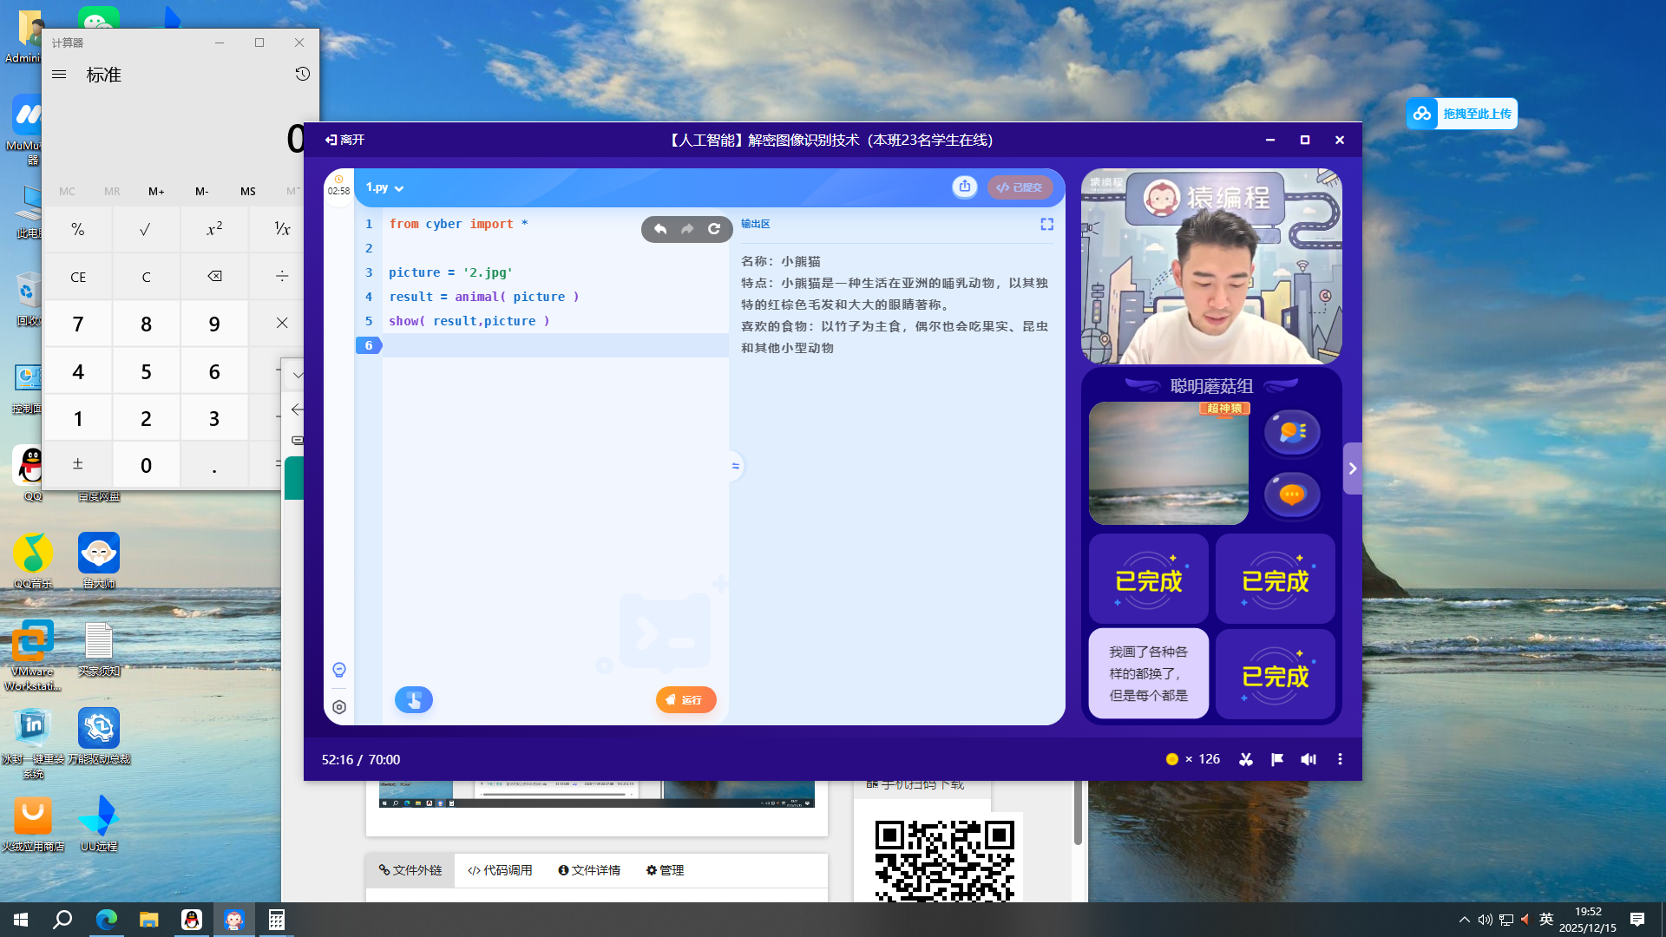Run the code with 运行 button
Image resolution: width=1666 pixels, height=937 pixels.
[685, 699]
